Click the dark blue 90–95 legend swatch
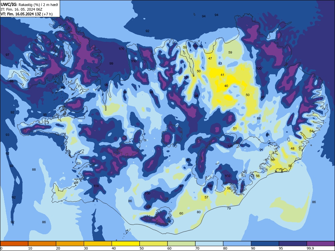Image resolution: width=335 pixels, height=251 pixels. click(x=265, y=244)
